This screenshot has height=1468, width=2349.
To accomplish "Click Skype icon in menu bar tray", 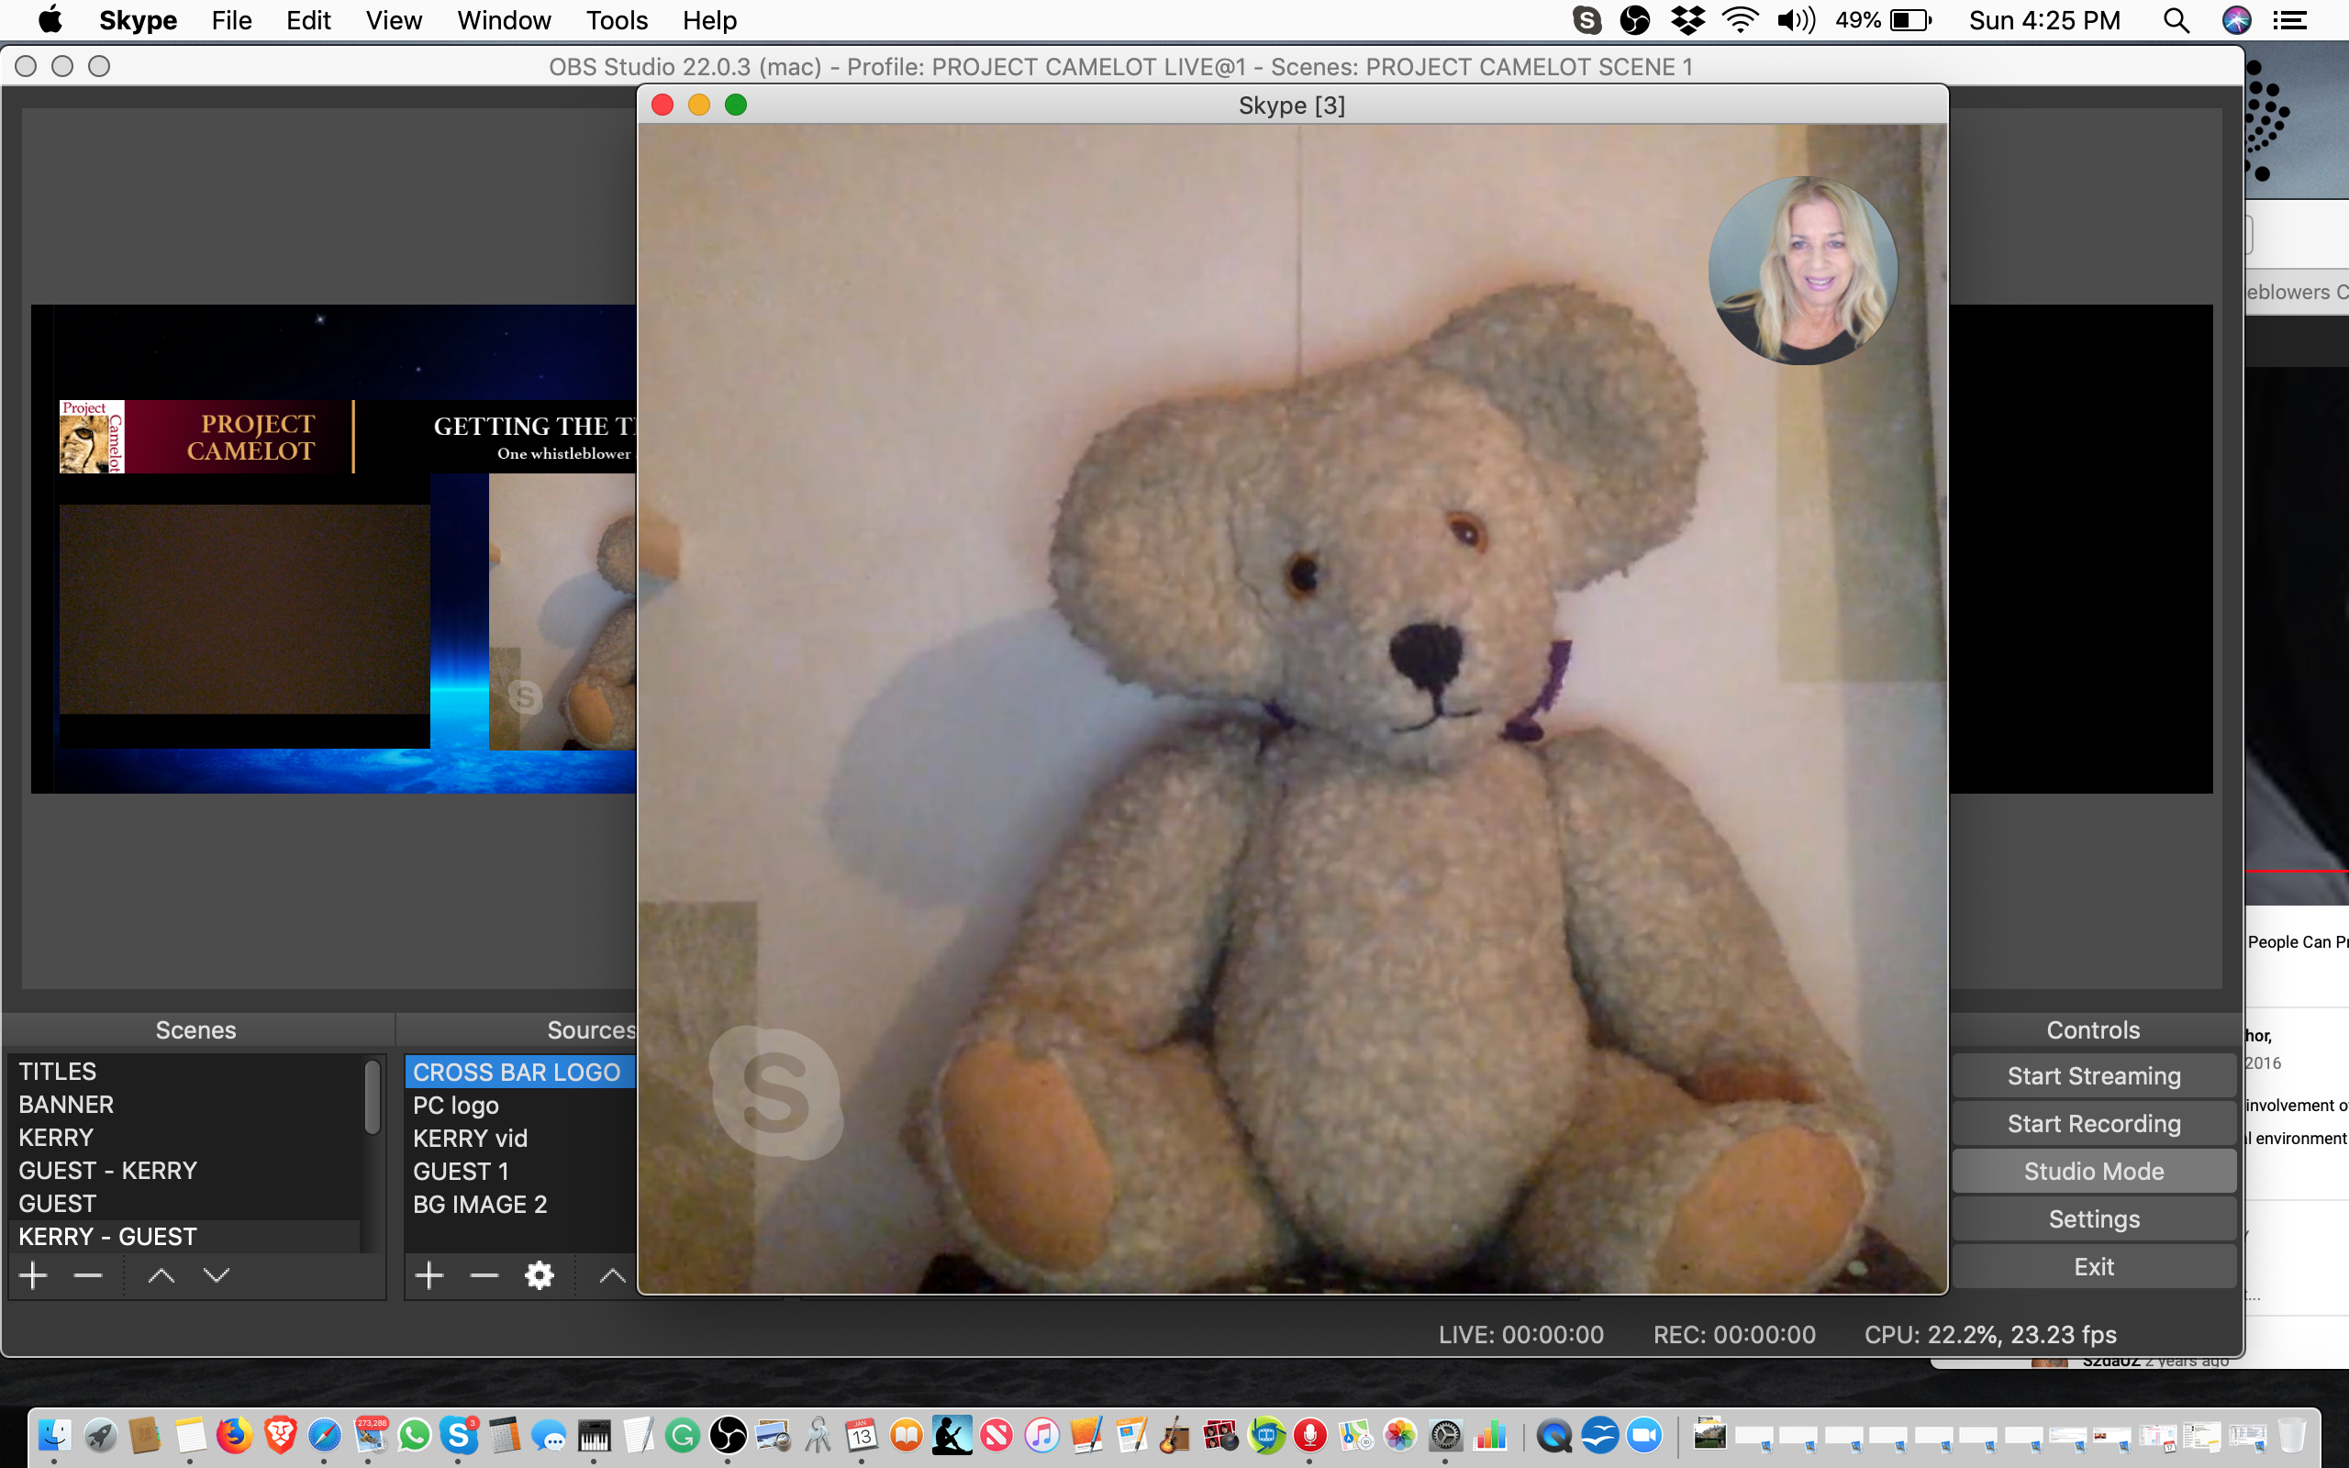I will coord(1587,20).
